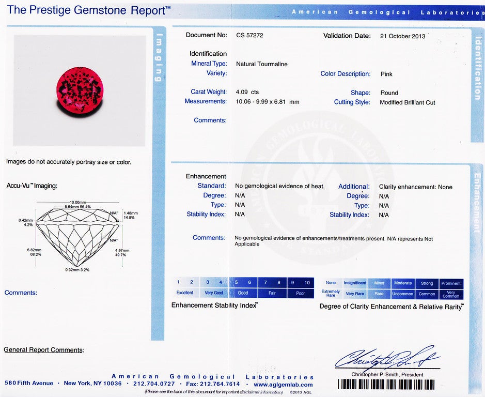Open the www.aglgemlab.com website link
Viewport: 485px width, 397px height.
pyautogui.click(x=283, y=385)
